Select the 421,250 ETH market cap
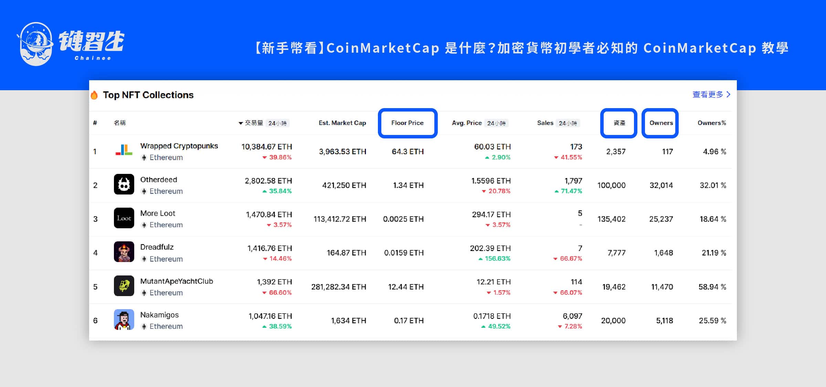The image size is (826, 387). [x=344, y=185]
